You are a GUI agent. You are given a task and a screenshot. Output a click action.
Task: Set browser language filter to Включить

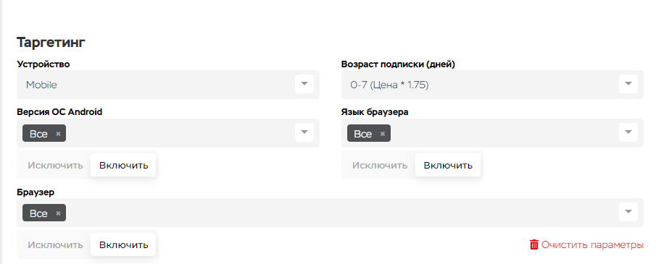(448, 165)
